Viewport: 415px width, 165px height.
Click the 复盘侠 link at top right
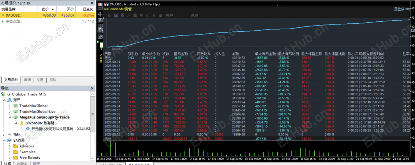click(399, 9)
